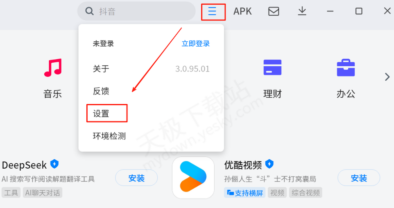Click DeepSeek description AI 搜索写作阅读解题翻译工具
This screenshot has height=208, width=394.
48,179
